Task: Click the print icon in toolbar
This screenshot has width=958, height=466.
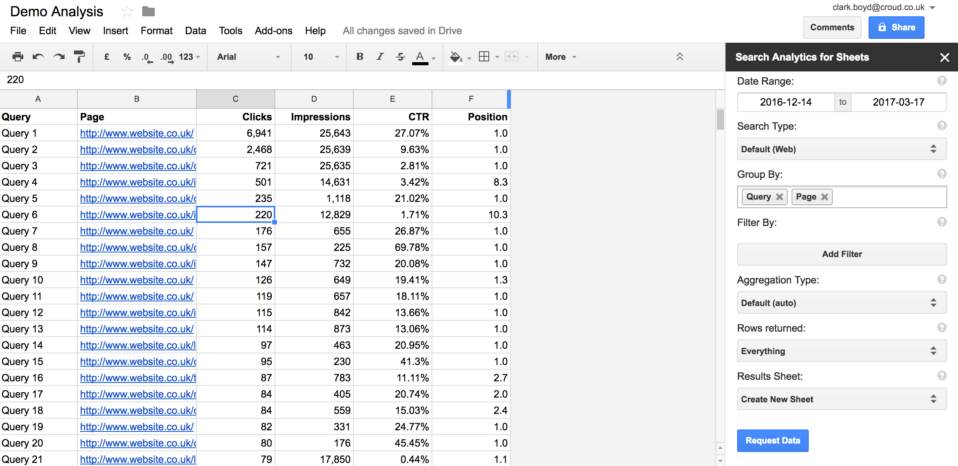Action: tap(18, 57)
